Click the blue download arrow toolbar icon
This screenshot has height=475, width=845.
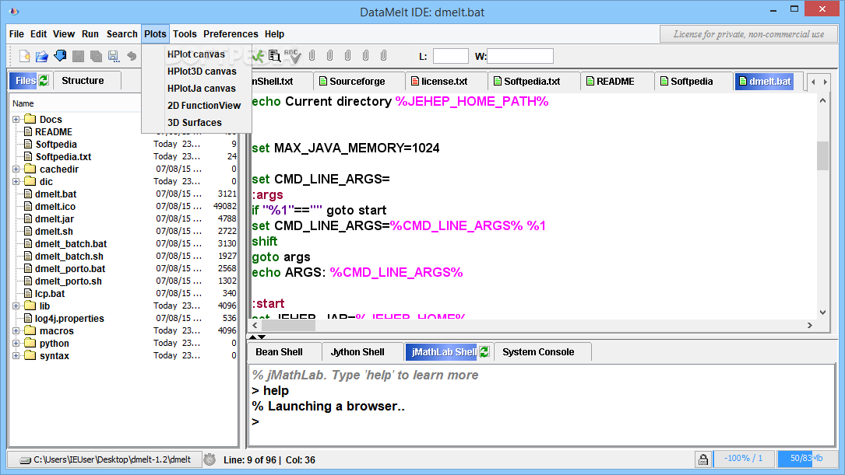[x=61, y=55]
